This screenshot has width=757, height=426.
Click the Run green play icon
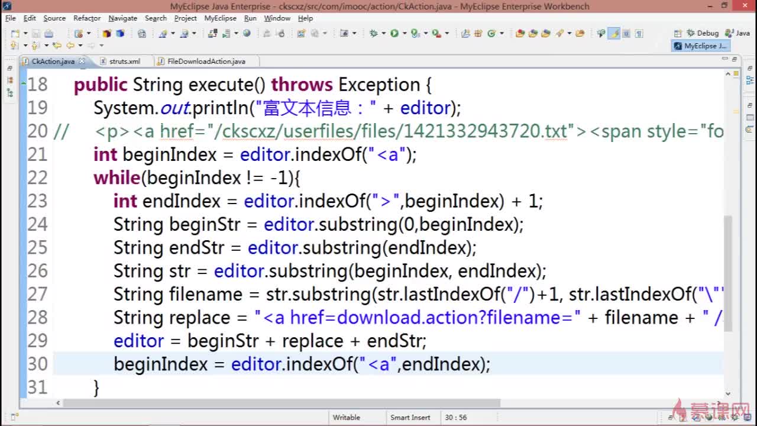(x=394, y=33)
